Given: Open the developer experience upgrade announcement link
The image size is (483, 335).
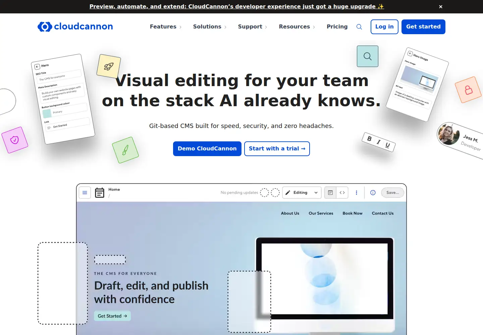Looking at the screenshot, I should click(237, 6).
